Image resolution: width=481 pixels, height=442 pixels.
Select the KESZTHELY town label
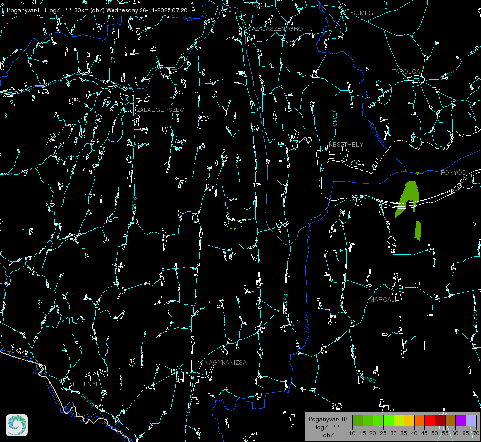[346, 144]
